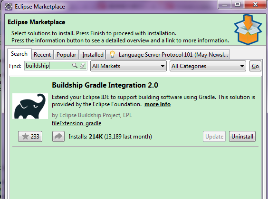
Task: Click the fileExtension_gradle tag link
Action: 77,123
